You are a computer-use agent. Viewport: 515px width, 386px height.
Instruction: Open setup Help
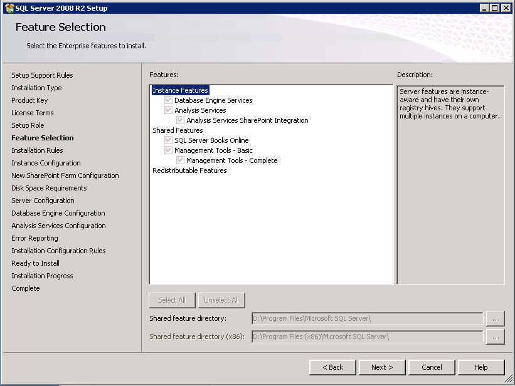481,367
